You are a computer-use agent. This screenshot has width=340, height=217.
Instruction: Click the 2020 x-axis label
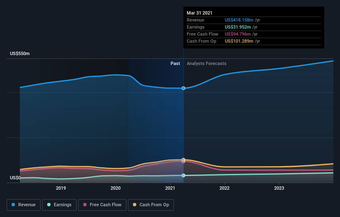pyautogui.click(x=116, y=188)
